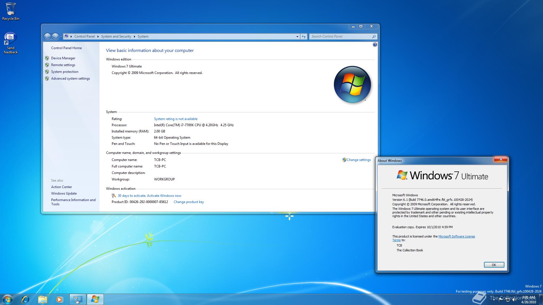Click shield icon next to Change settings
Image resolution: width=543 pixels, height=305 pixels.
[x=344, y=160]
